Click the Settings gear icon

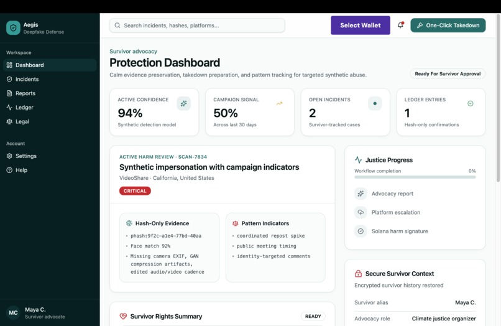click(x=9, y=156)
